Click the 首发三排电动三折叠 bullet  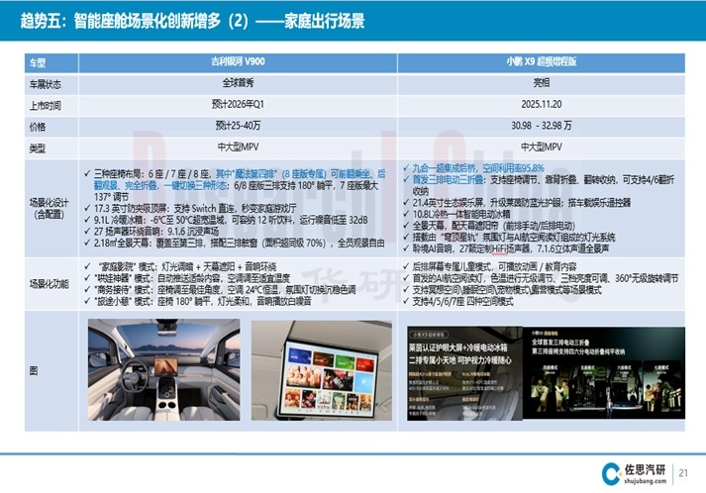click(x=539, y=185)
